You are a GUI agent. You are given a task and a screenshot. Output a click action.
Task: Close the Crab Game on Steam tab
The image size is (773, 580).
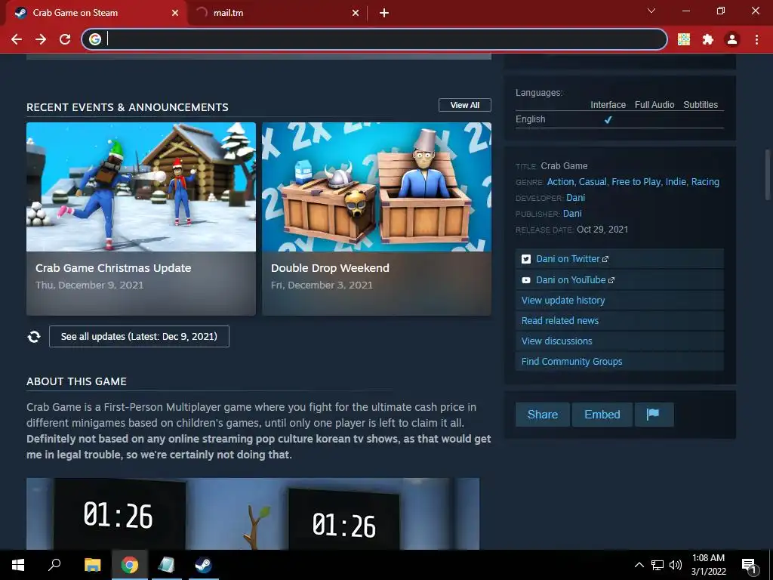(x=175, y=13)
